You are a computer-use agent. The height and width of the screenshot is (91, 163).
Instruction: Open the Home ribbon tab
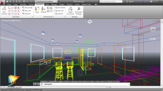(9, 5)
